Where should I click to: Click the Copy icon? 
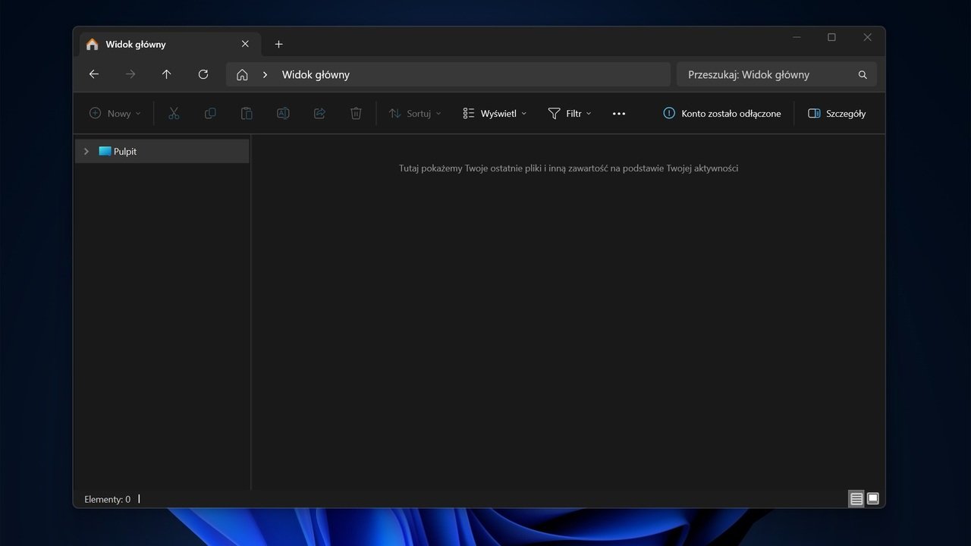pyautogui.click(x=210, y=113)
